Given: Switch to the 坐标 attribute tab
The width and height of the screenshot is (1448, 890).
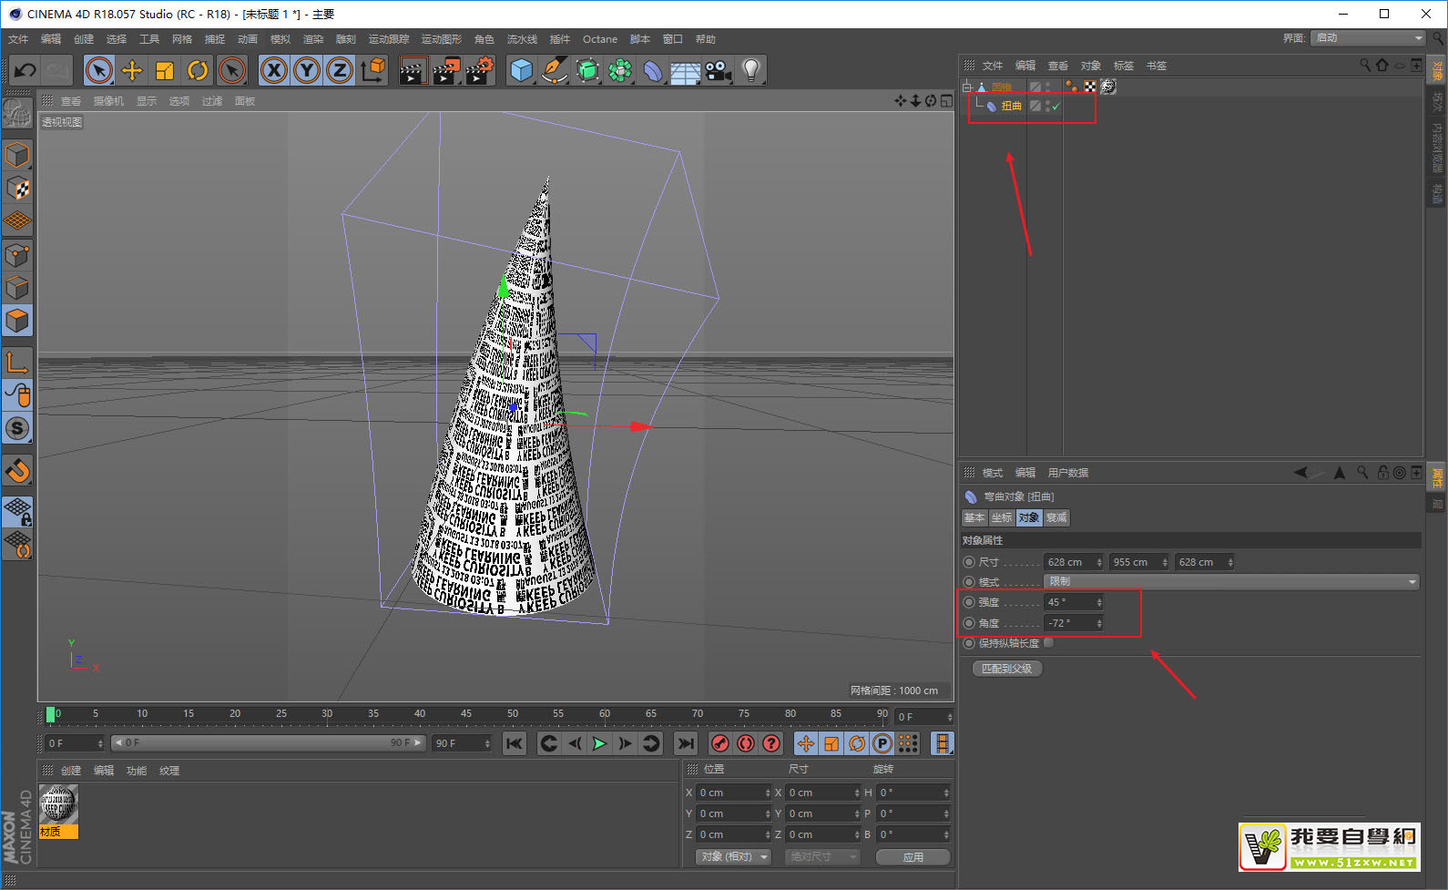Looking at the screenshot, I should point(1002,517).
